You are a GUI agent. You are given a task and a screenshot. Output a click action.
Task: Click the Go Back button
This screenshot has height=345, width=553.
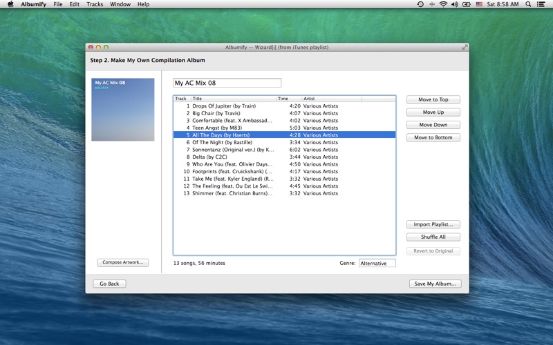coord(109,284)
